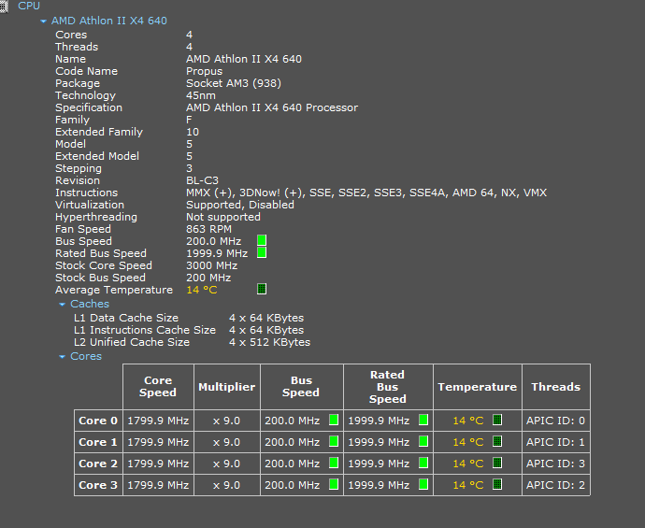
Task: Click the Average Temperature row label
Action: 114,290
